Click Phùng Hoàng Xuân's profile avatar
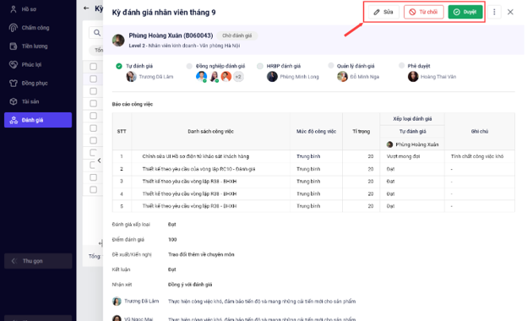This screenshot has width=527, height=321. (118, 41)
